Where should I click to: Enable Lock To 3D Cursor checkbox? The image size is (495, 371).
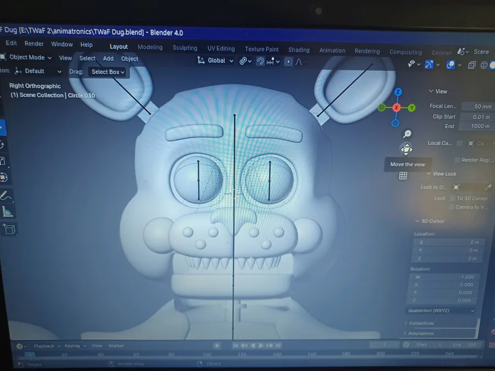tap(452, 198)
